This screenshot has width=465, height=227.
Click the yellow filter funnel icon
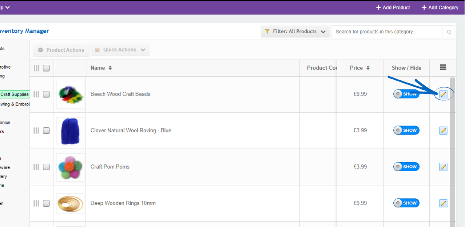(x=267, y=31)
